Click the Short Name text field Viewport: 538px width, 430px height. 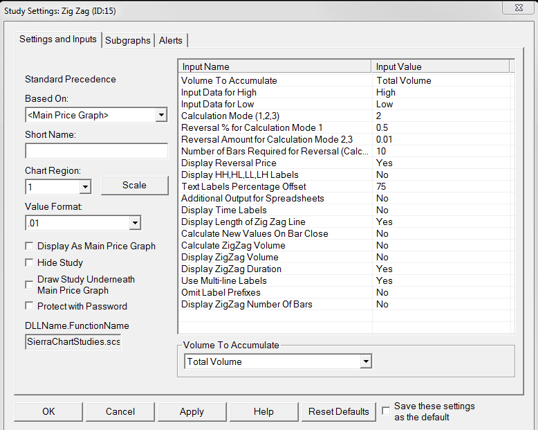pyautogui.click(x=96, y=151)
